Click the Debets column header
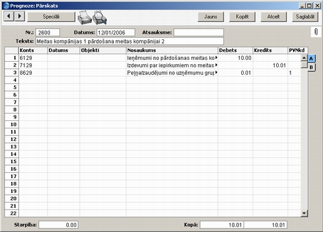 pos(236,51)
